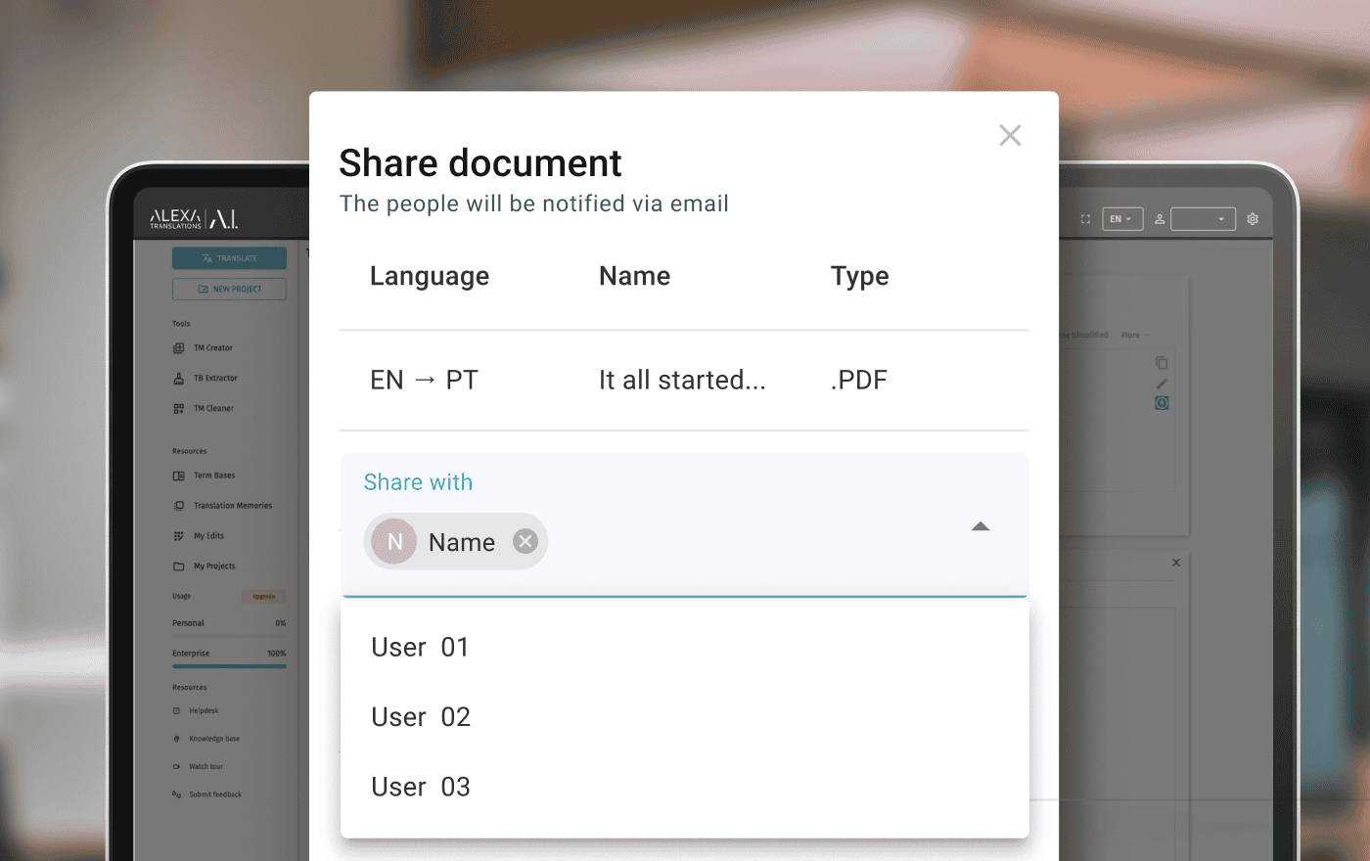Click the fullscreen icon in header
1370x861 pixels.
(1085, 219)
